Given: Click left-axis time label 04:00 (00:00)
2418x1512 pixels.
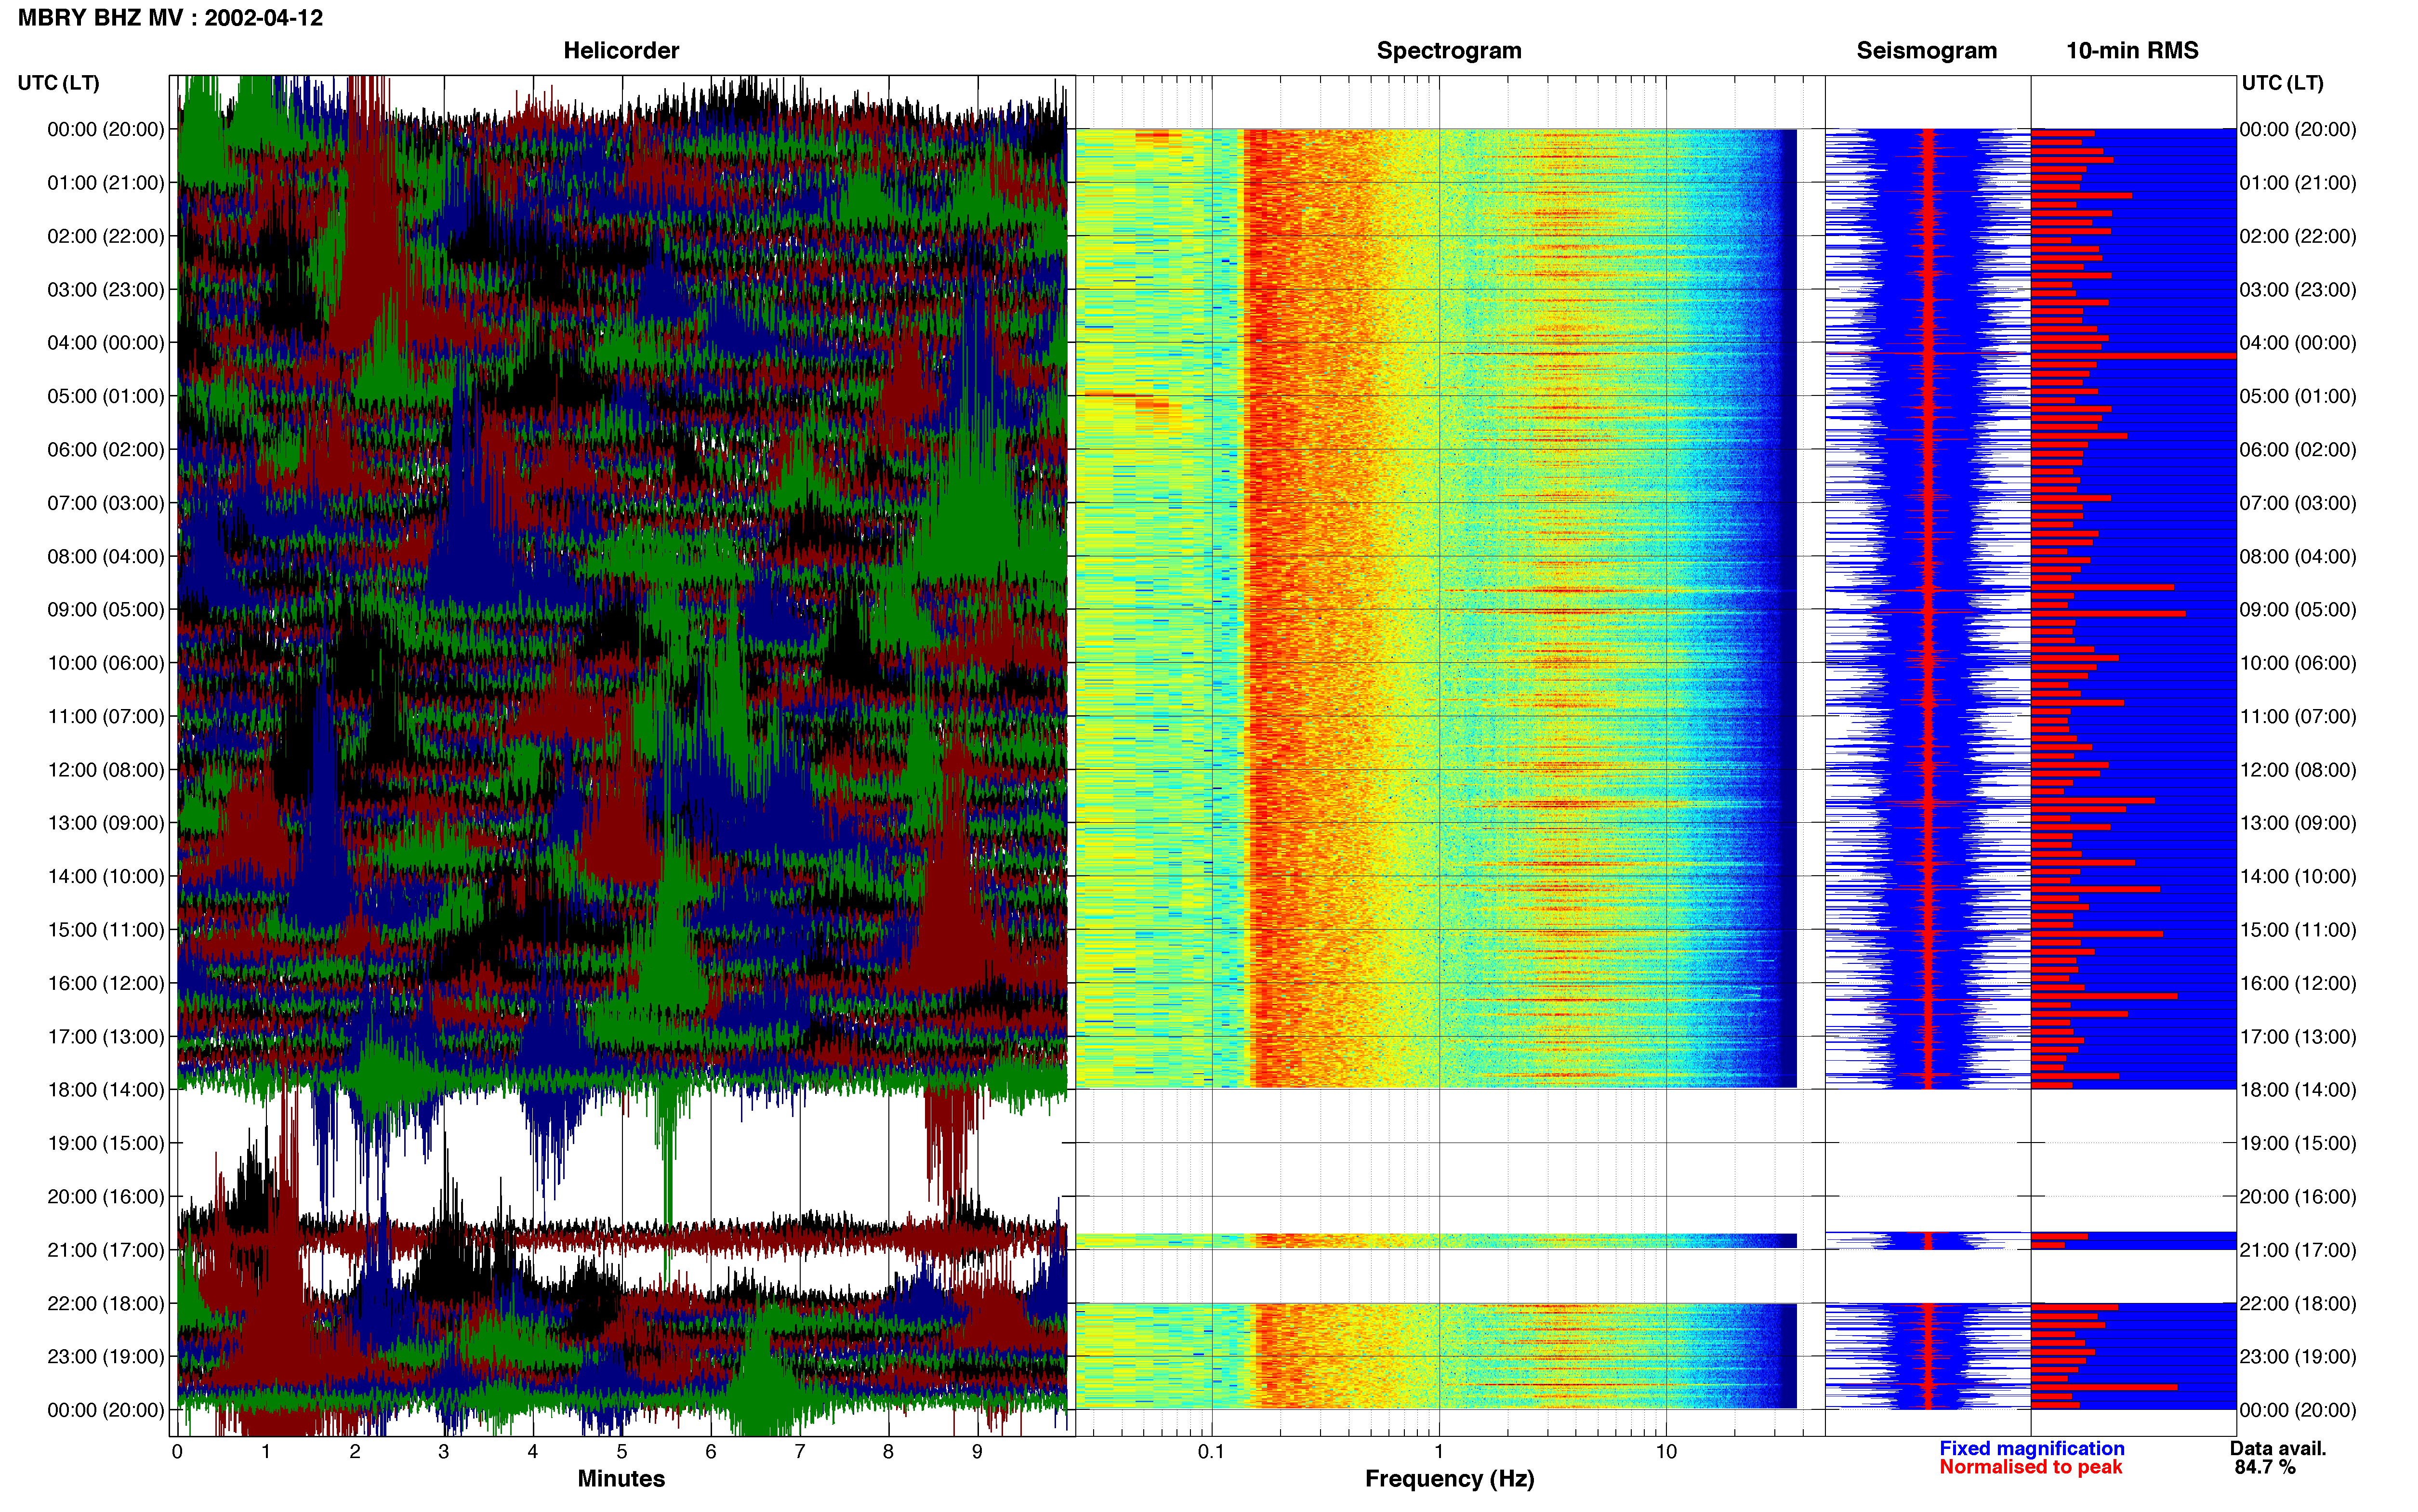Looking at the screenshot, I should pyautogui.click(x=106, y=343).
